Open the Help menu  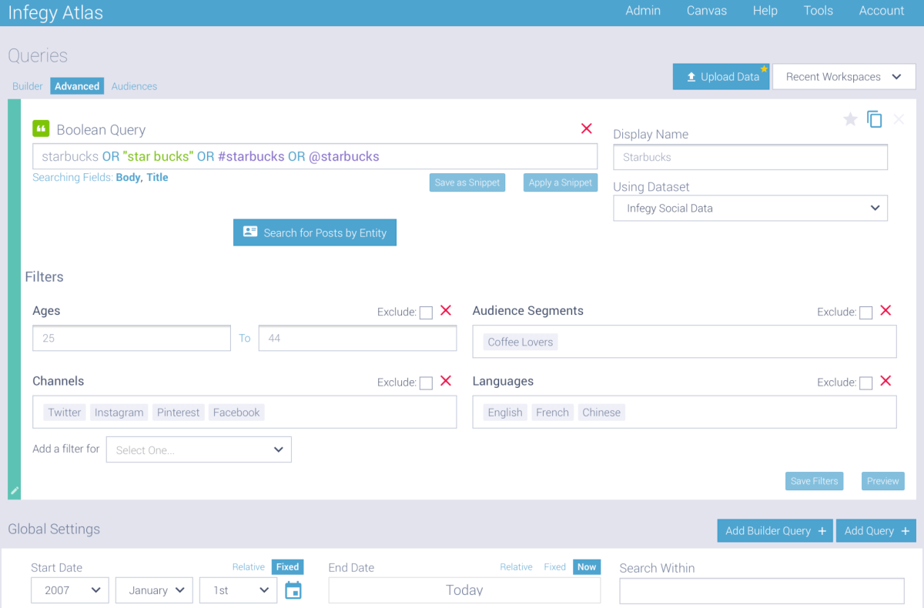(x=765, y=11)
